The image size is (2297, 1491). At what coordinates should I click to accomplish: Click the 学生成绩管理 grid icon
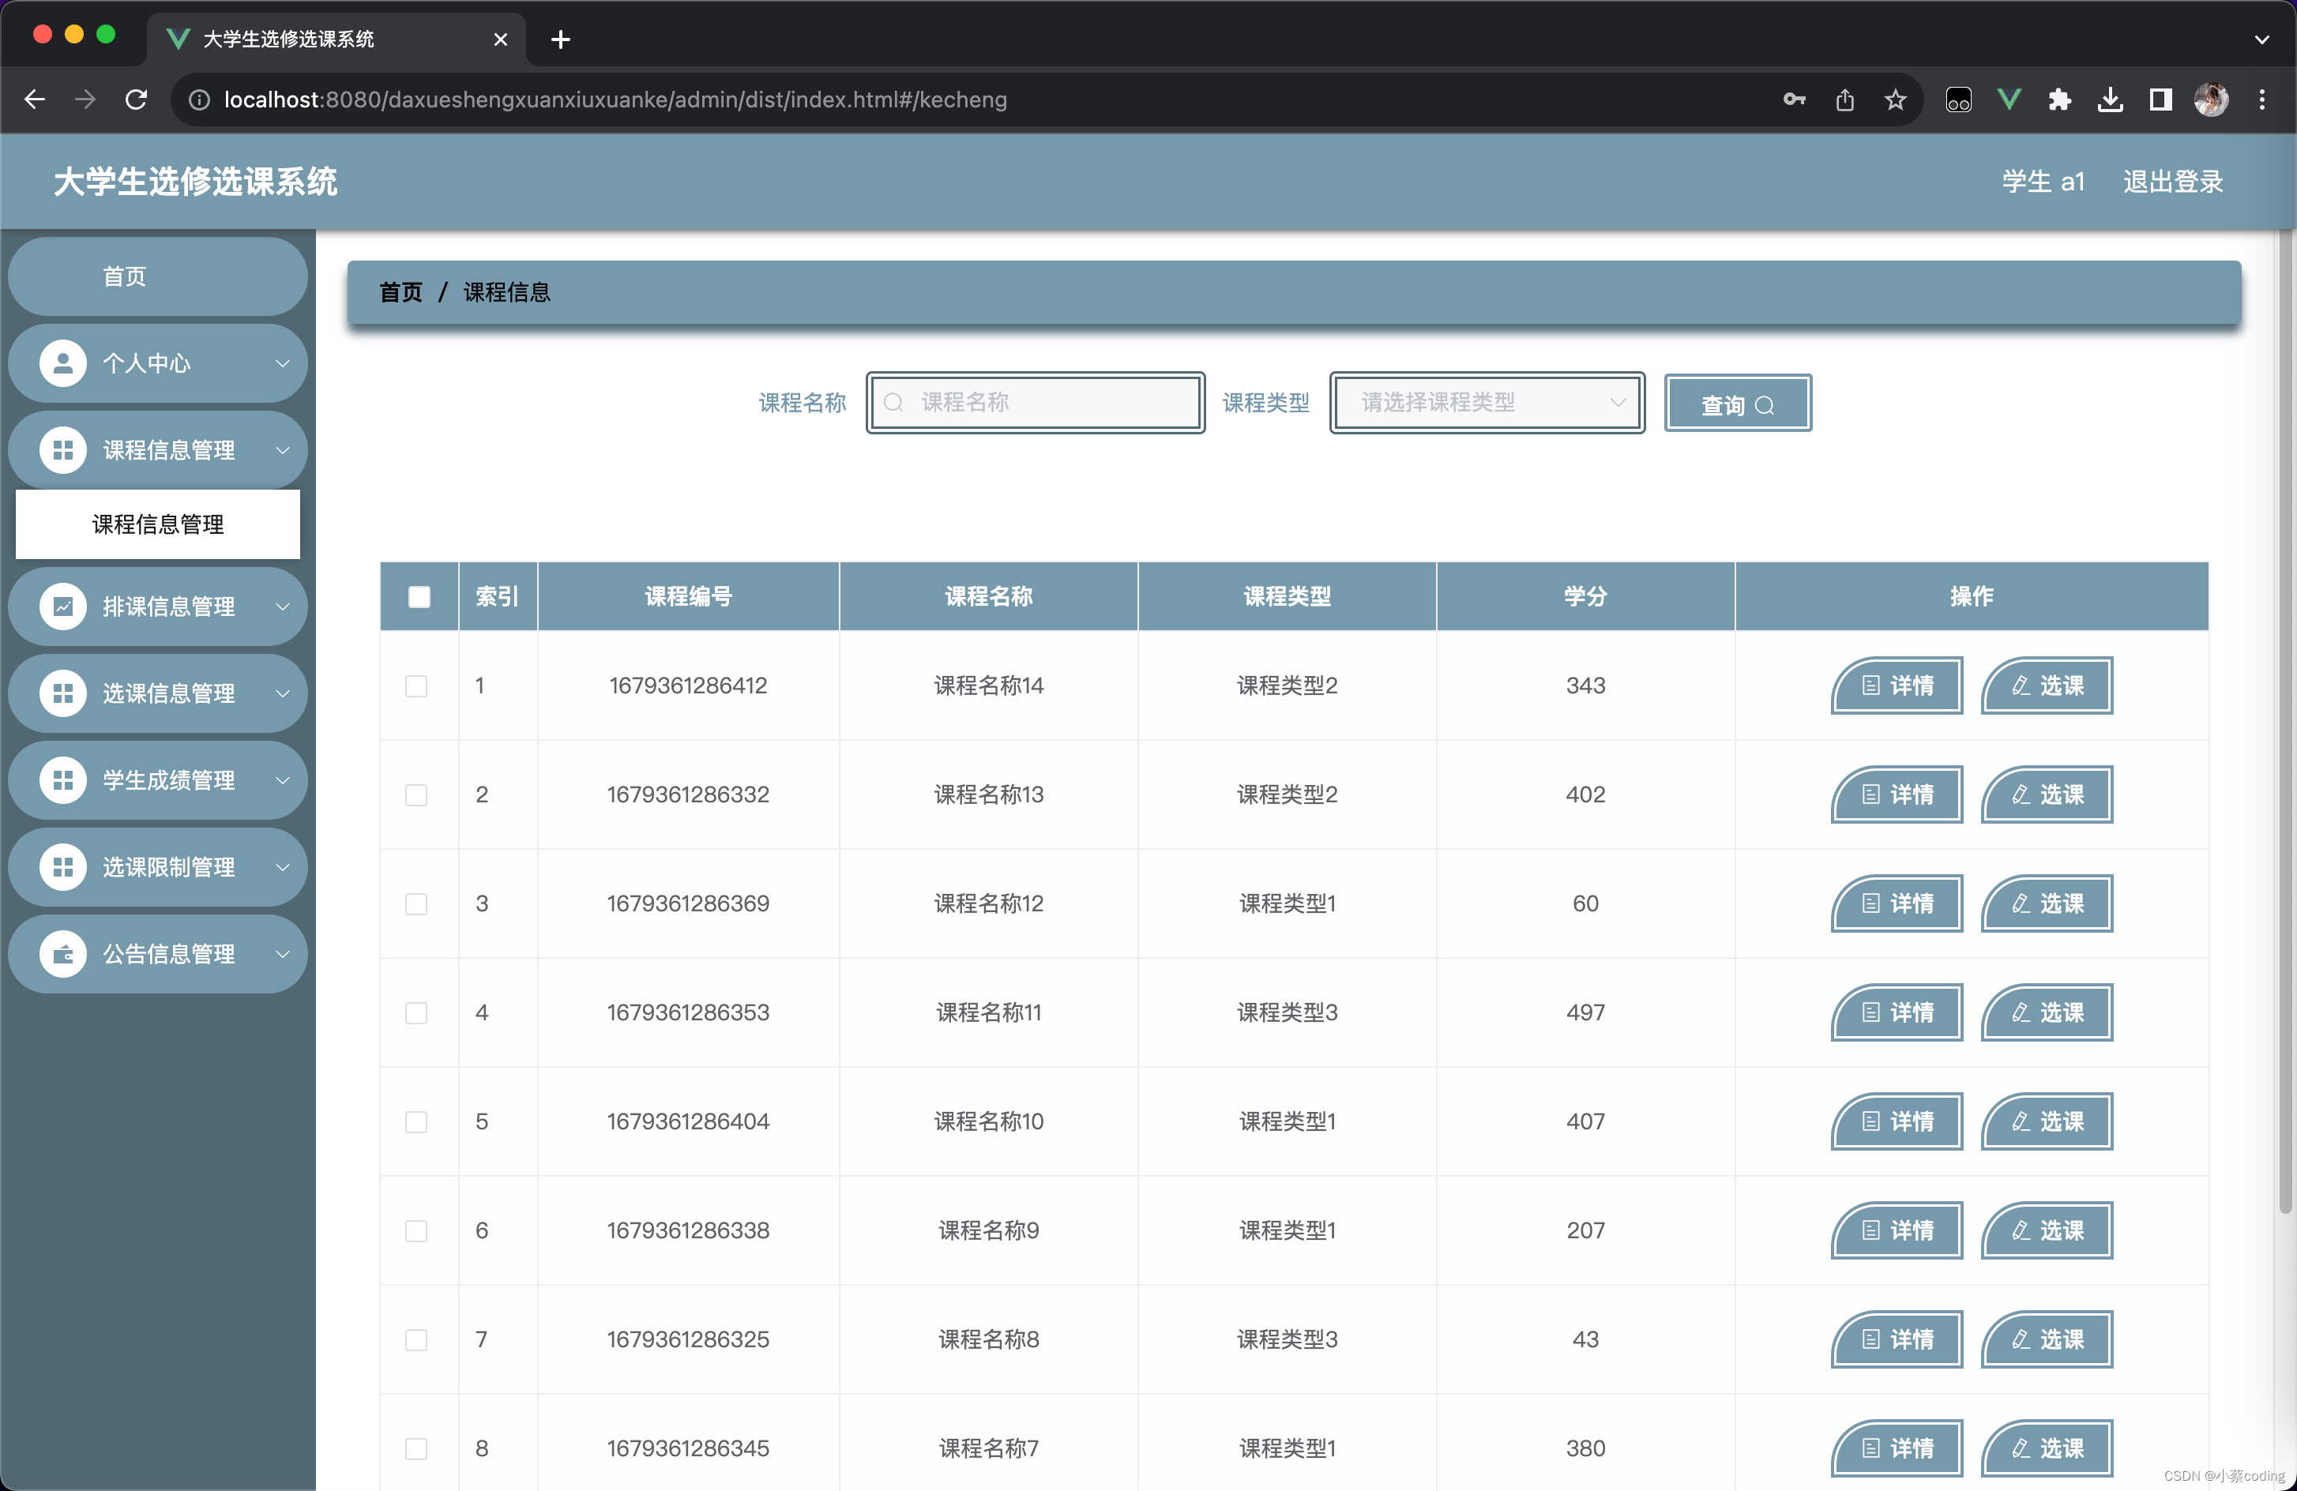pyautogui.click(x=62, y=779)
